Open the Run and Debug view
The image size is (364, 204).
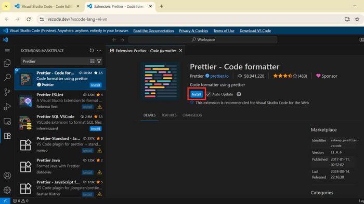click(x=7, y=107)
